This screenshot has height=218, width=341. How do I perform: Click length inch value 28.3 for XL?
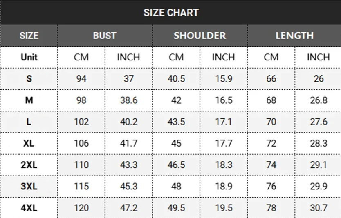pos(319,143)
